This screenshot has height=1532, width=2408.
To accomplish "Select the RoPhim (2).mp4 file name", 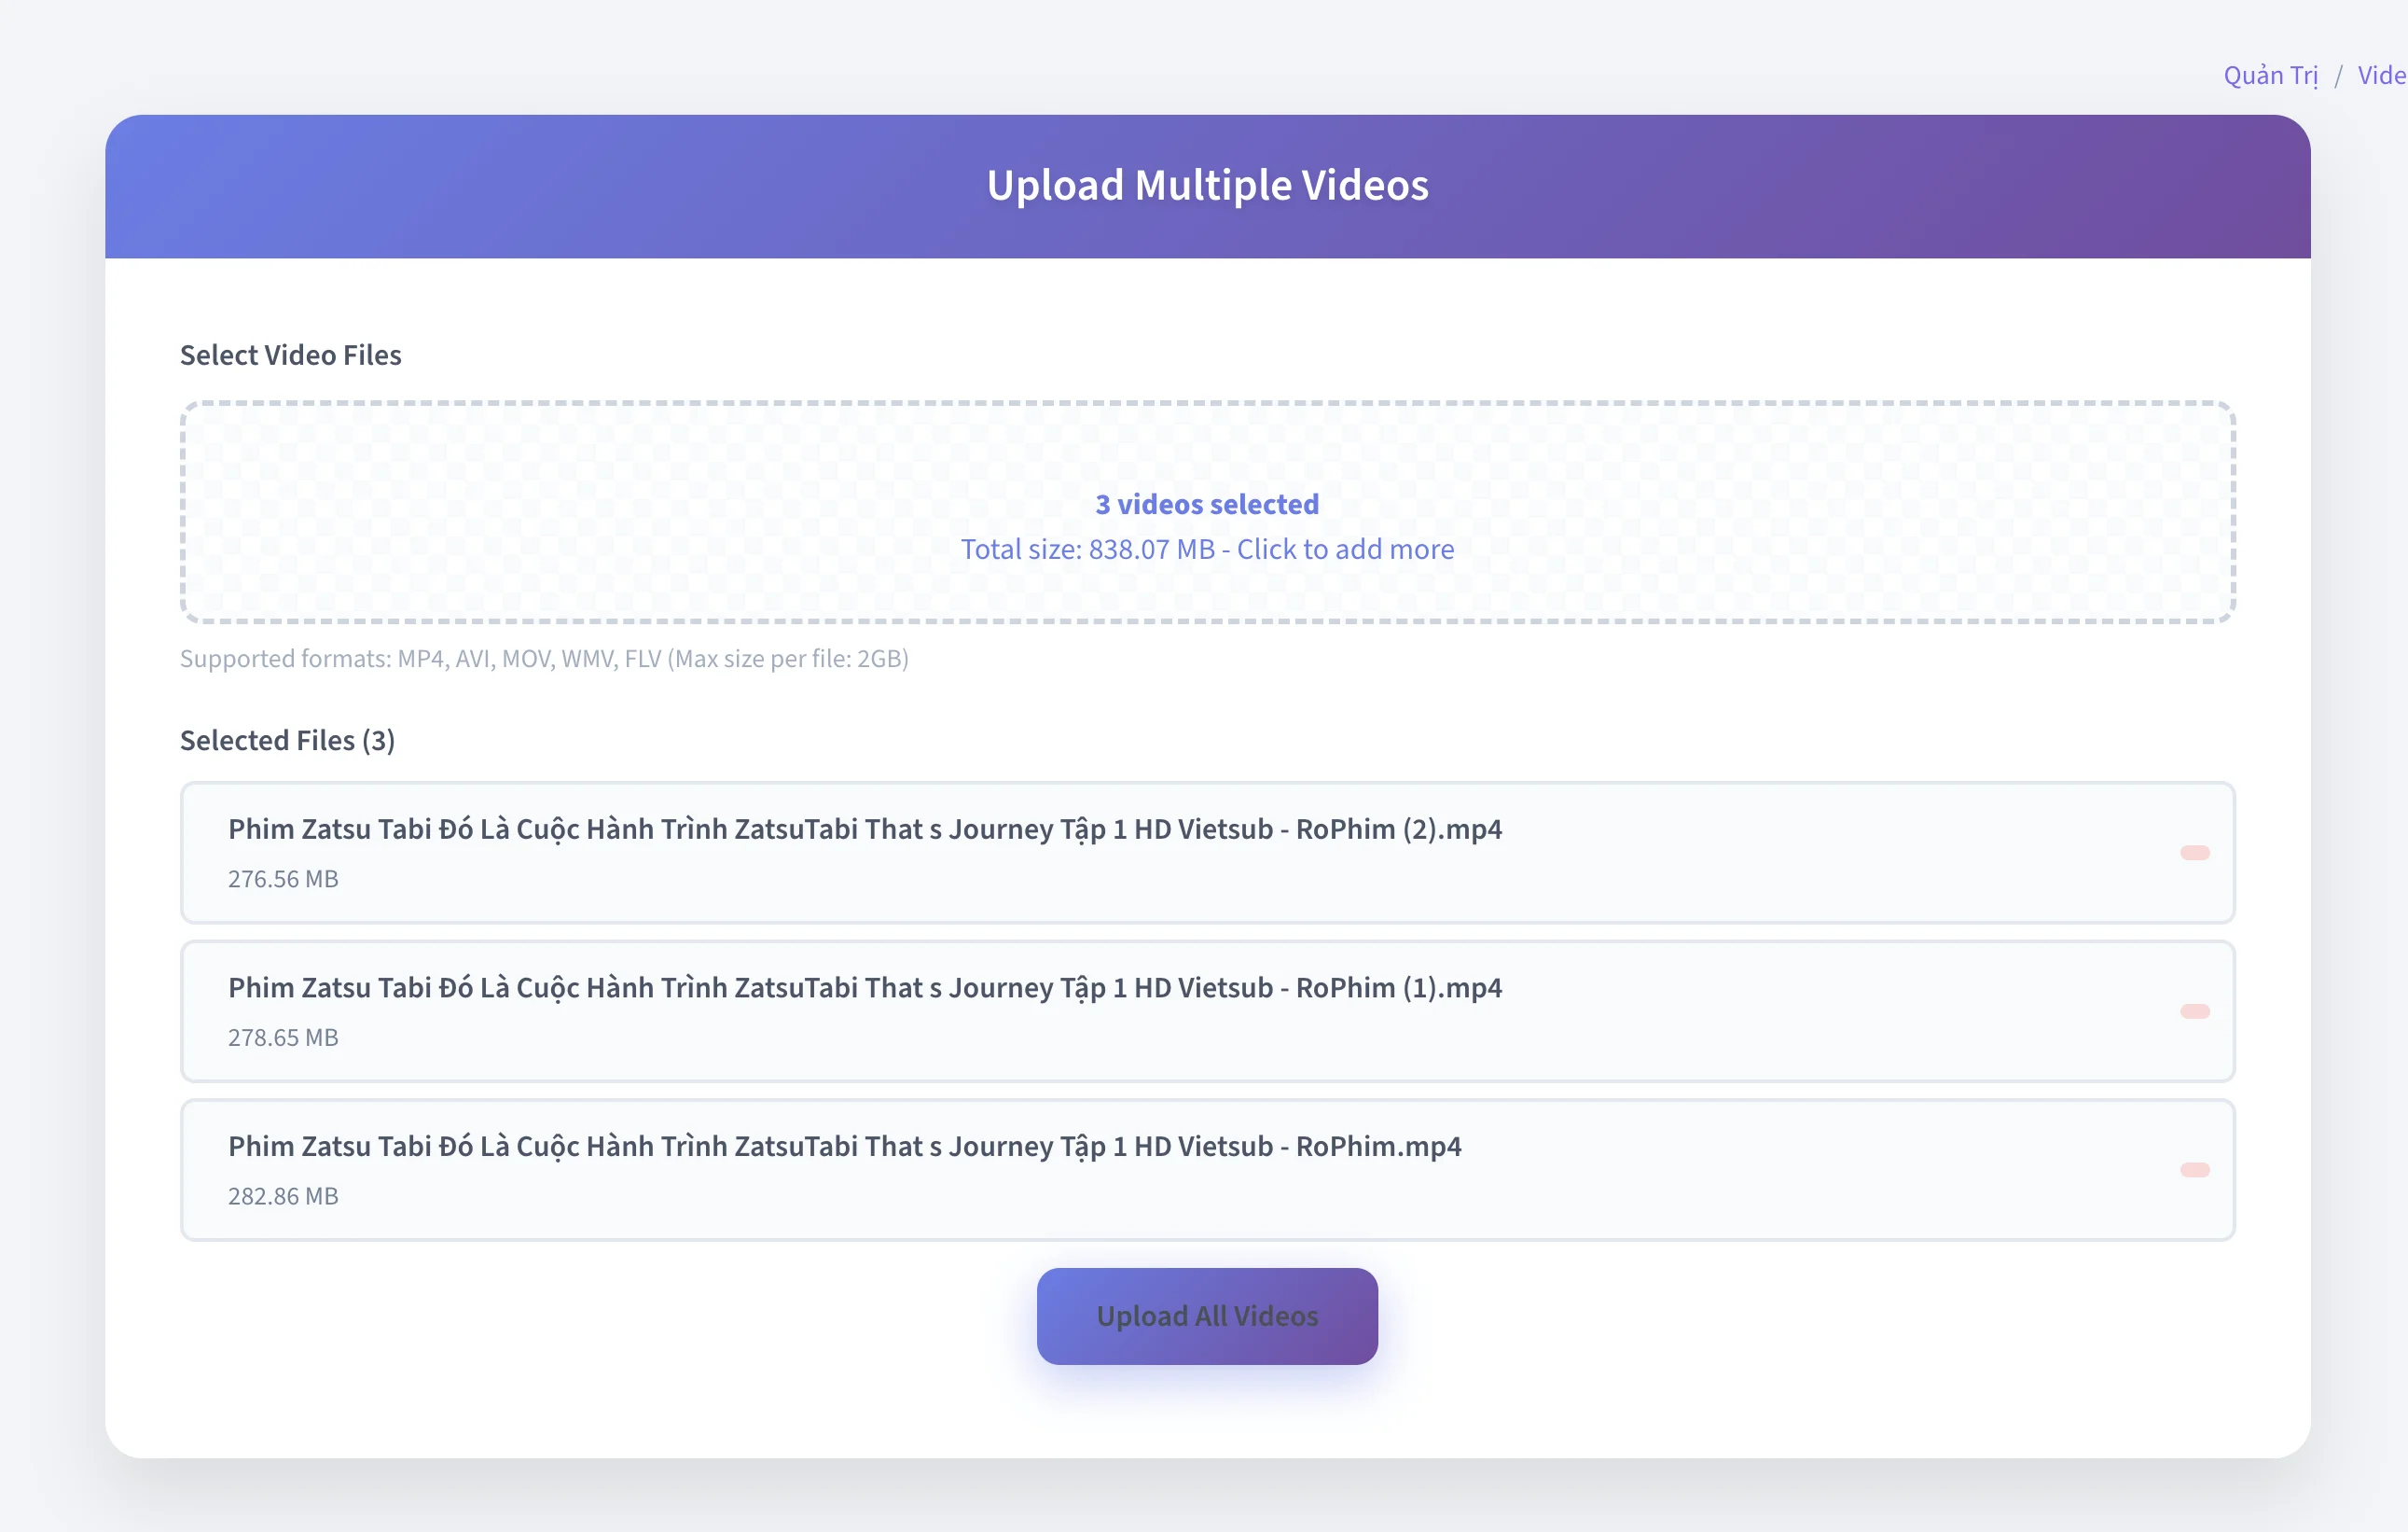I will 864,829.
